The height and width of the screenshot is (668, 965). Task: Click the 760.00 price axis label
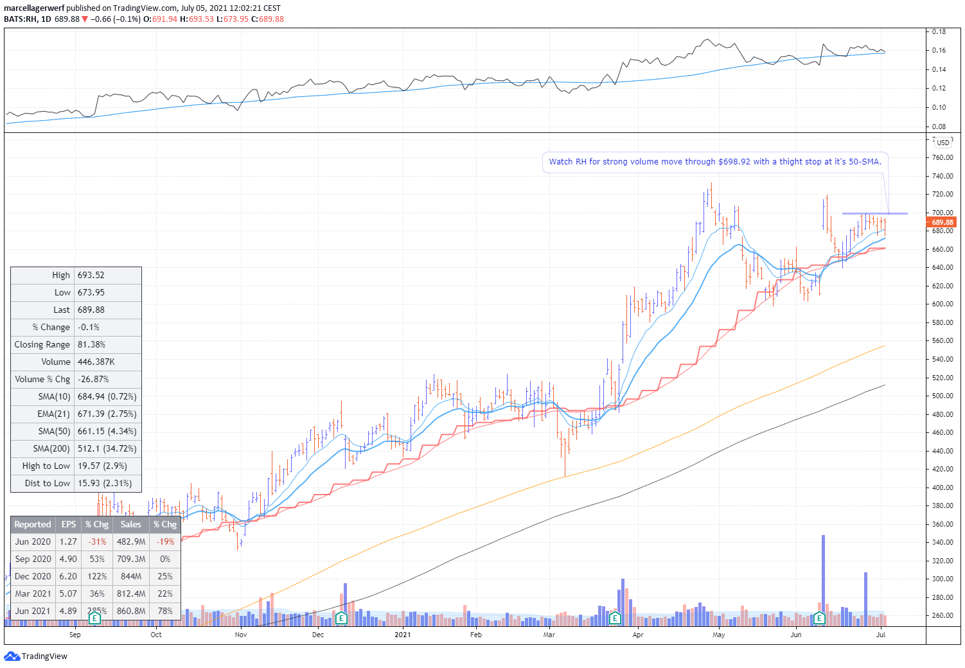point(943,157)
